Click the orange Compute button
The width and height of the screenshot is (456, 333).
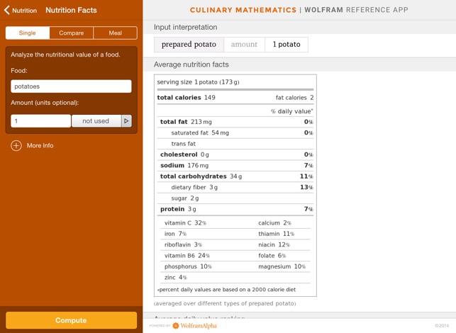[x=71, y=320]
